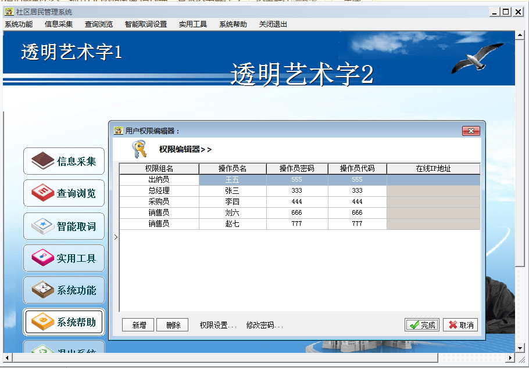Click the keys icon in 权限编辑器 header
Screen dimensions: 529x368
(x=139, y=149)
